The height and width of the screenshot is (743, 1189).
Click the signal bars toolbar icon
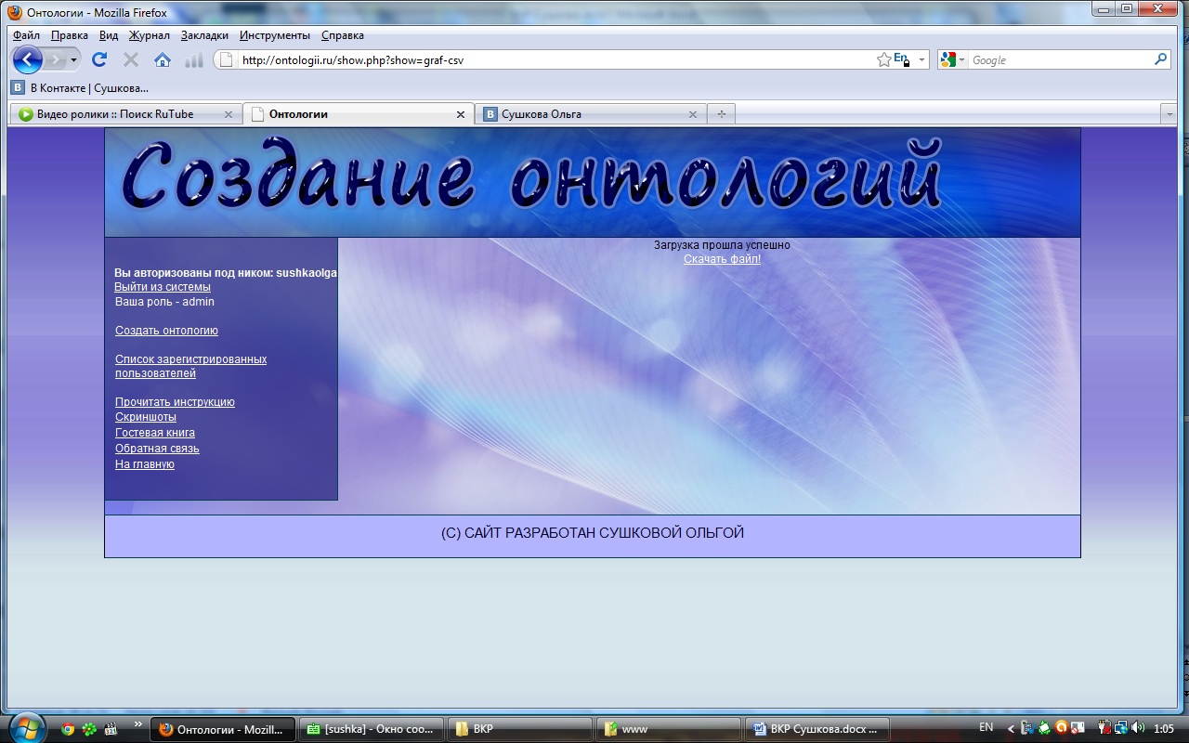tap(193, 60)
